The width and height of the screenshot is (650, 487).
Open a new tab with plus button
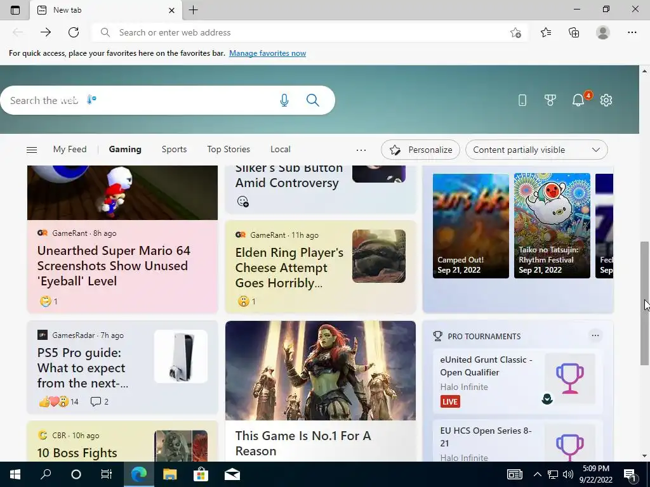[x=193, y=10]
